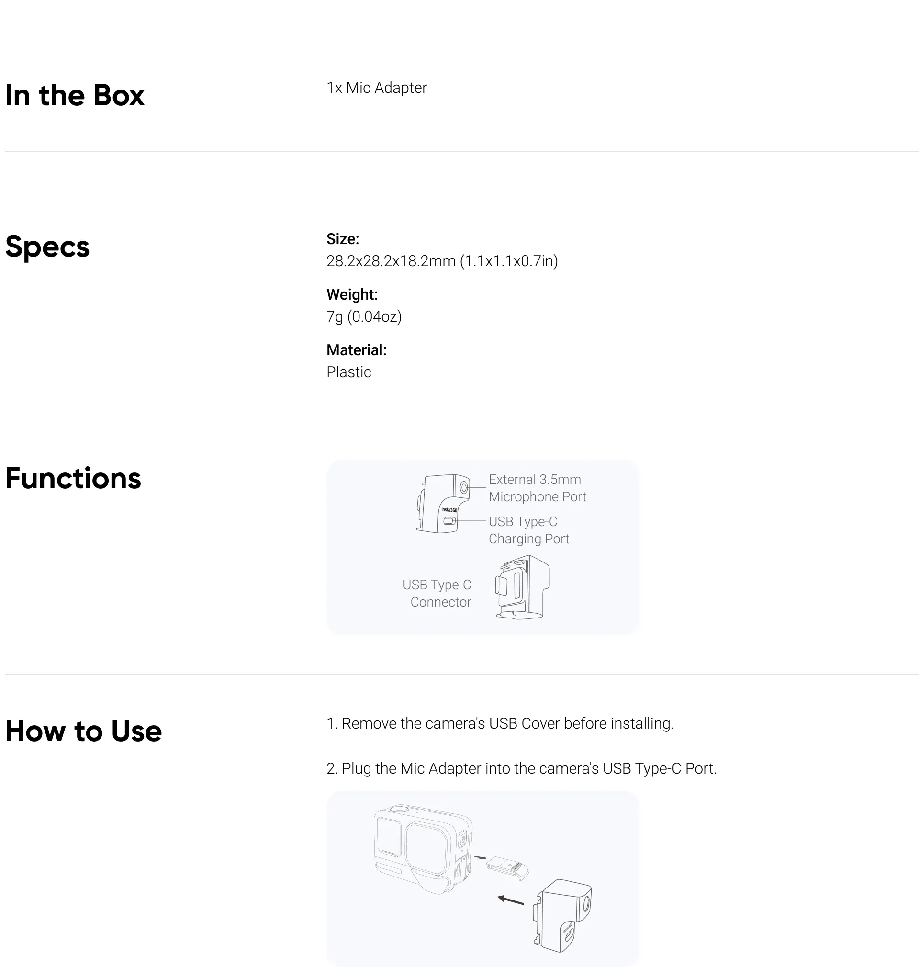
Task: Select the USB Type-C Charging Port label
Action: point(528,530)
